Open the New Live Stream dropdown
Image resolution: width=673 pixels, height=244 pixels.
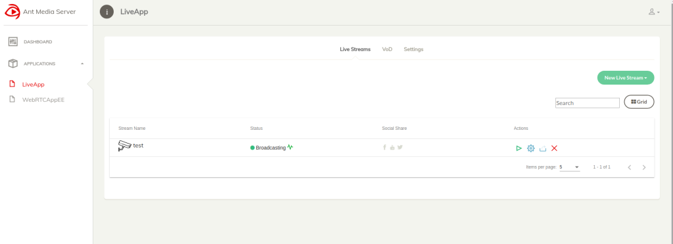click(x=626, y=78)
